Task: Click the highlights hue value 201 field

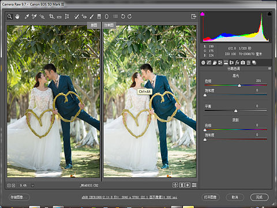Action: pos(259,81)
